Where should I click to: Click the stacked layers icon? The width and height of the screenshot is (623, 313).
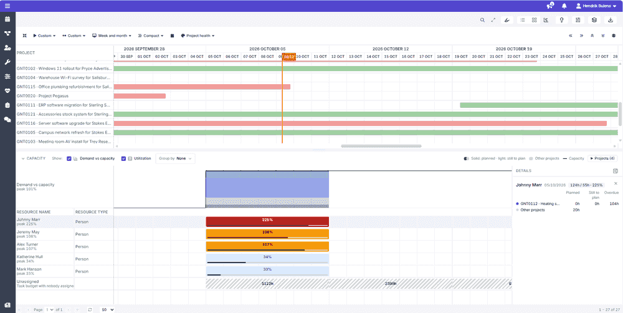point(594,20)
